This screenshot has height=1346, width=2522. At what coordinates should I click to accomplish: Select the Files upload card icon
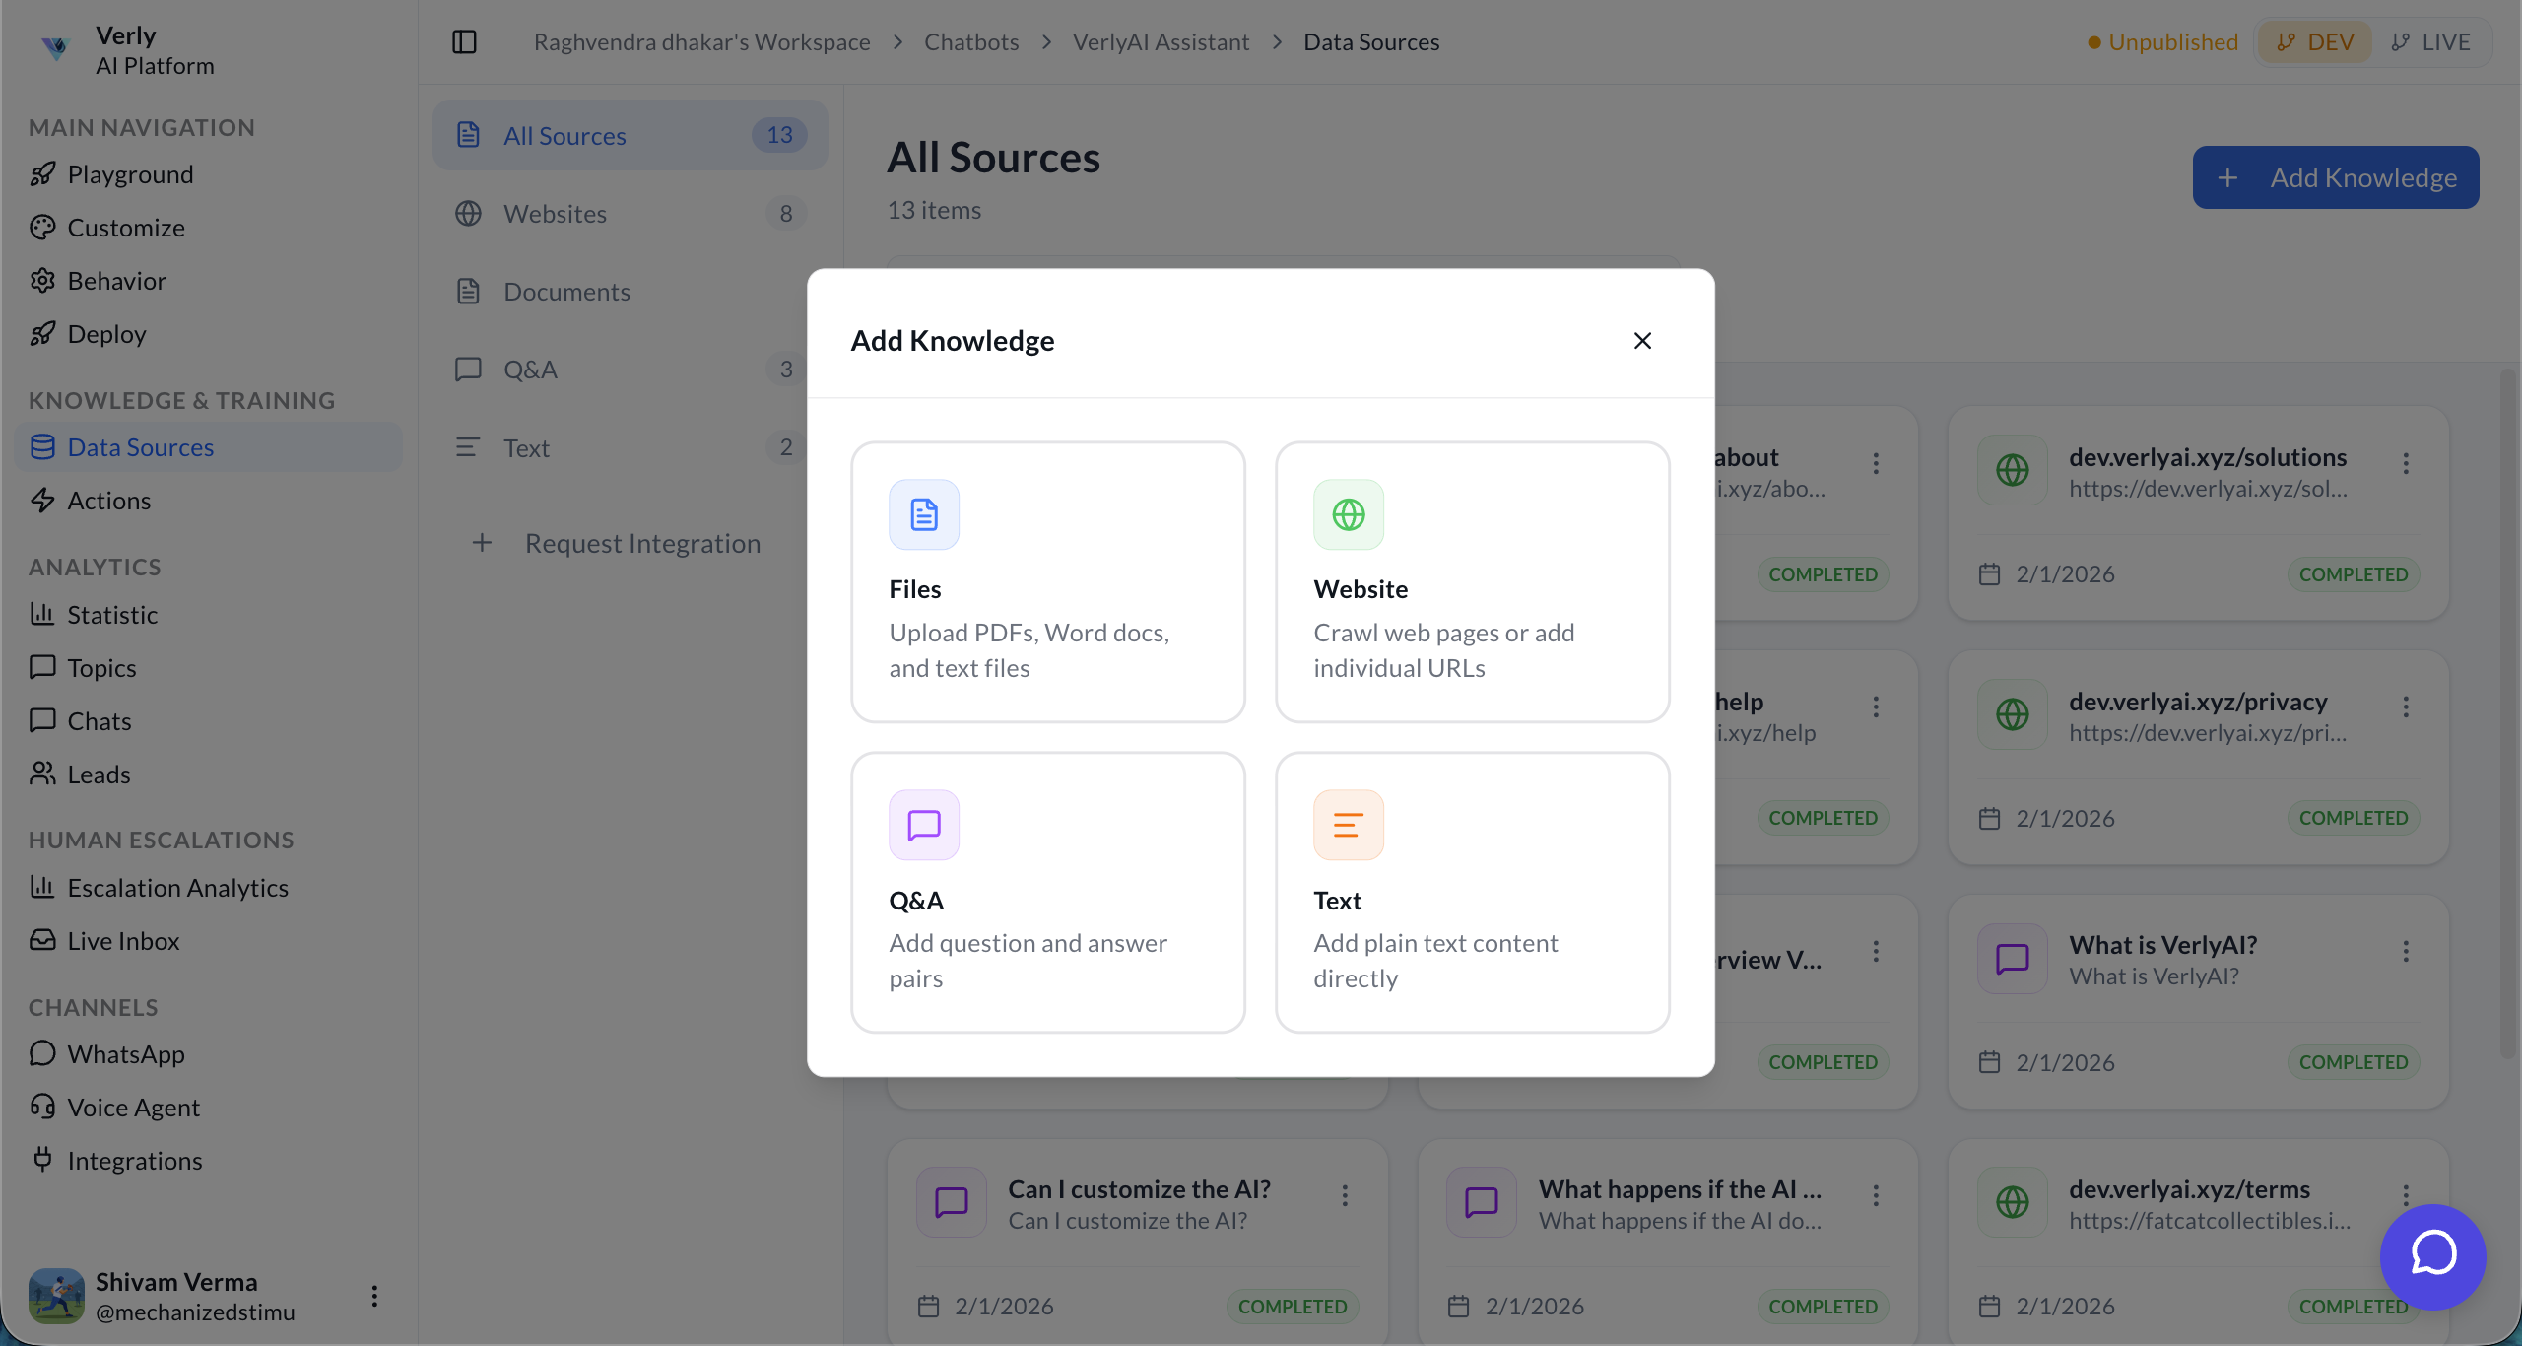pos(922,513)
